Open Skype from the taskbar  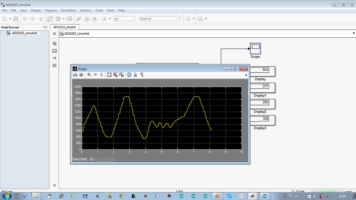pyautogui.click(x=229, y=196)
